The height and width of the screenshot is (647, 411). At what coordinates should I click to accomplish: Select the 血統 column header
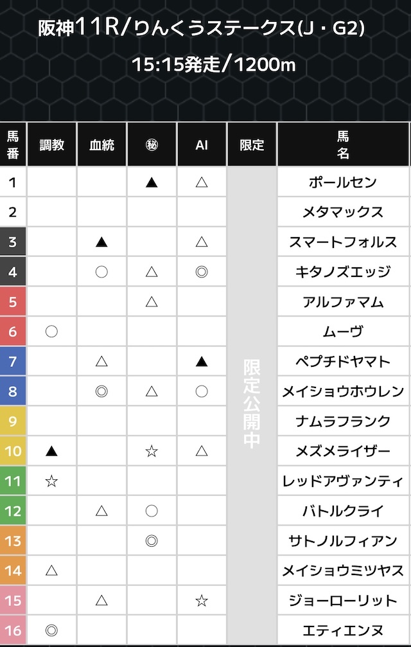tap(101, 145)
